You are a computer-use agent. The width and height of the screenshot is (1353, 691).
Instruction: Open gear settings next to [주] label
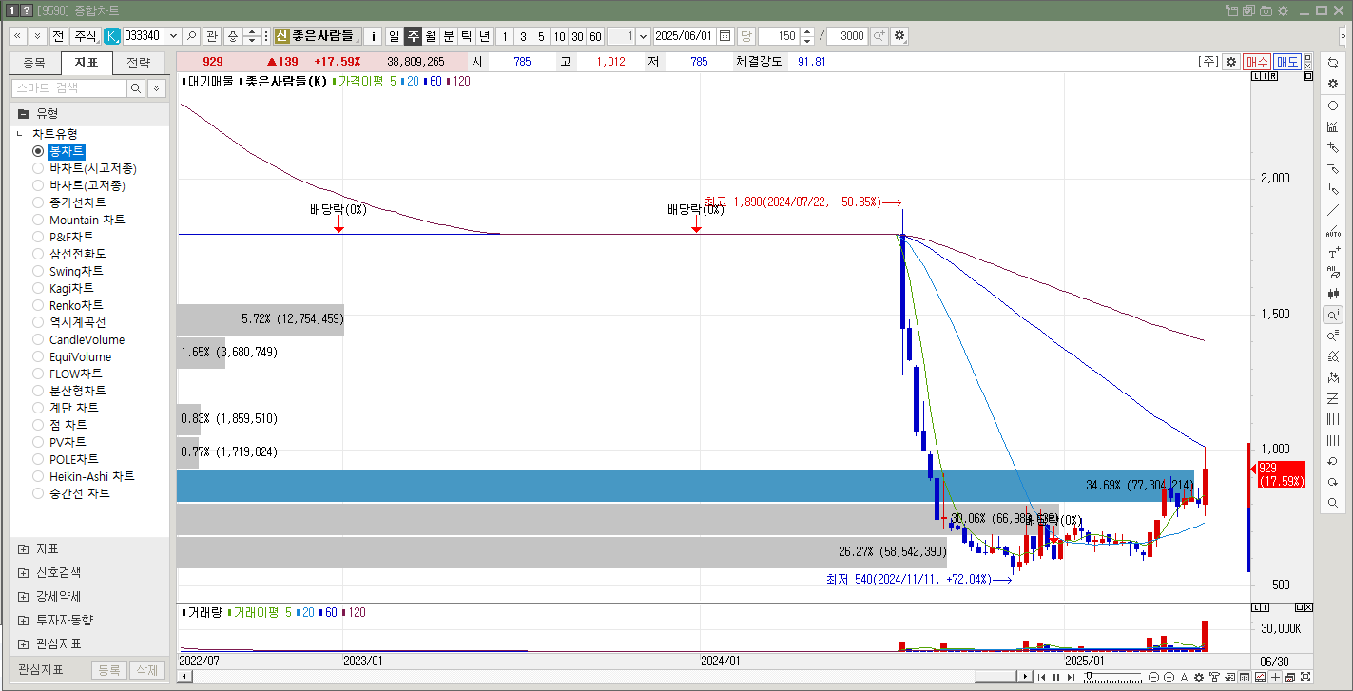(x=1230, y=62)
